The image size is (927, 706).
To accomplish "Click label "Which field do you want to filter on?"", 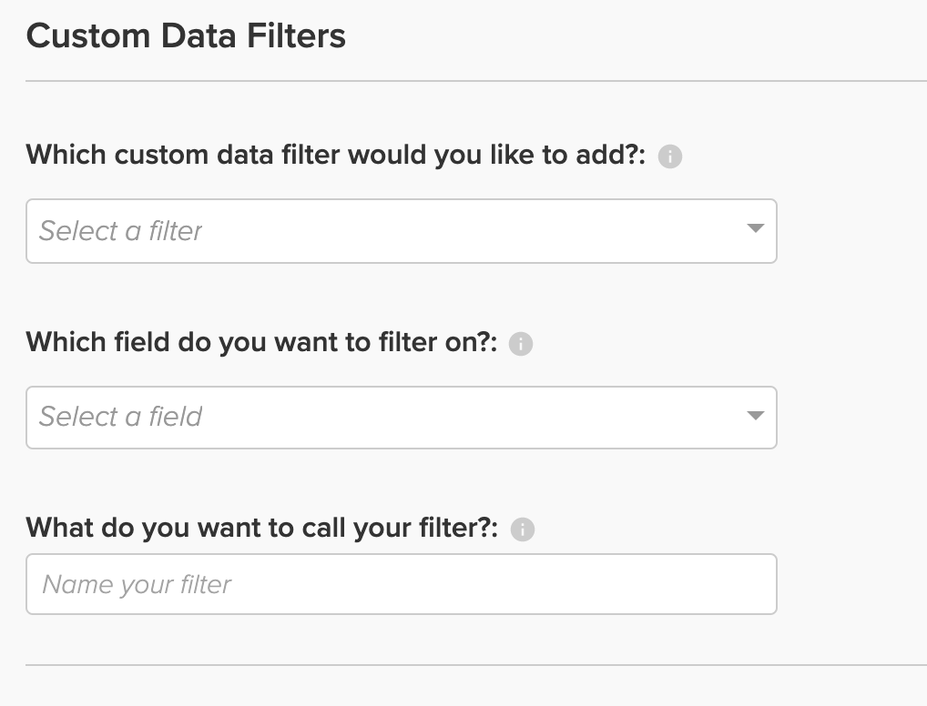I will pyautogui.click(x=261, y=343).
